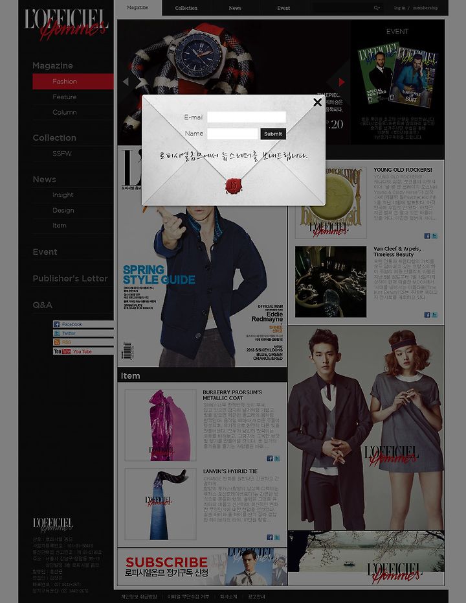Share Burberry item on Twitter

277,458
